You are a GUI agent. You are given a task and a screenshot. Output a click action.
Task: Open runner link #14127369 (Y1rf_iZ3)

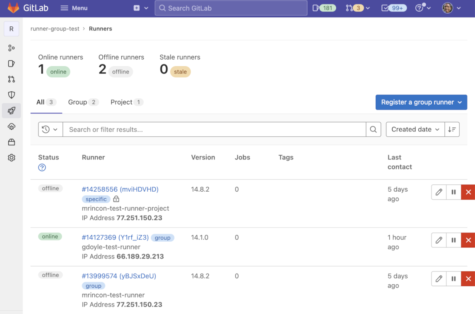point(115,238)
